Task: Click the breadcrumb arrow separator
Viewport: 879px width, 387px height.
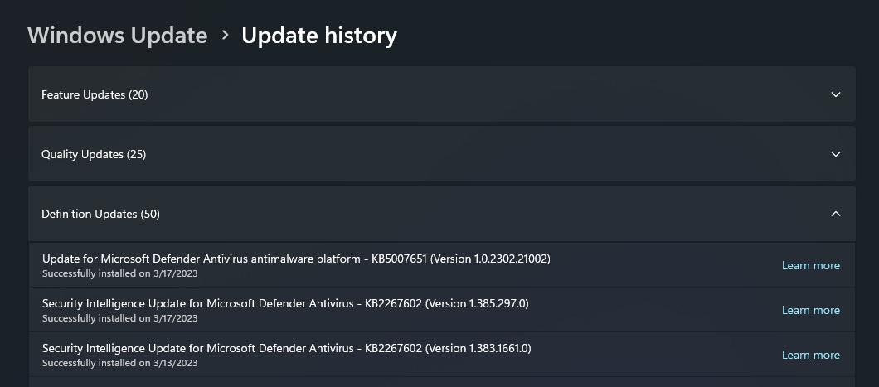Action: tap(225, 36)
